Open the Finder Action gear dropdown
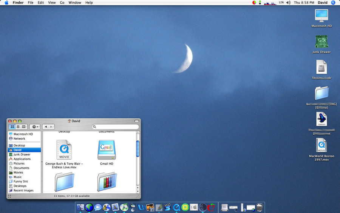The image size is (340, 213). [35, 127]
